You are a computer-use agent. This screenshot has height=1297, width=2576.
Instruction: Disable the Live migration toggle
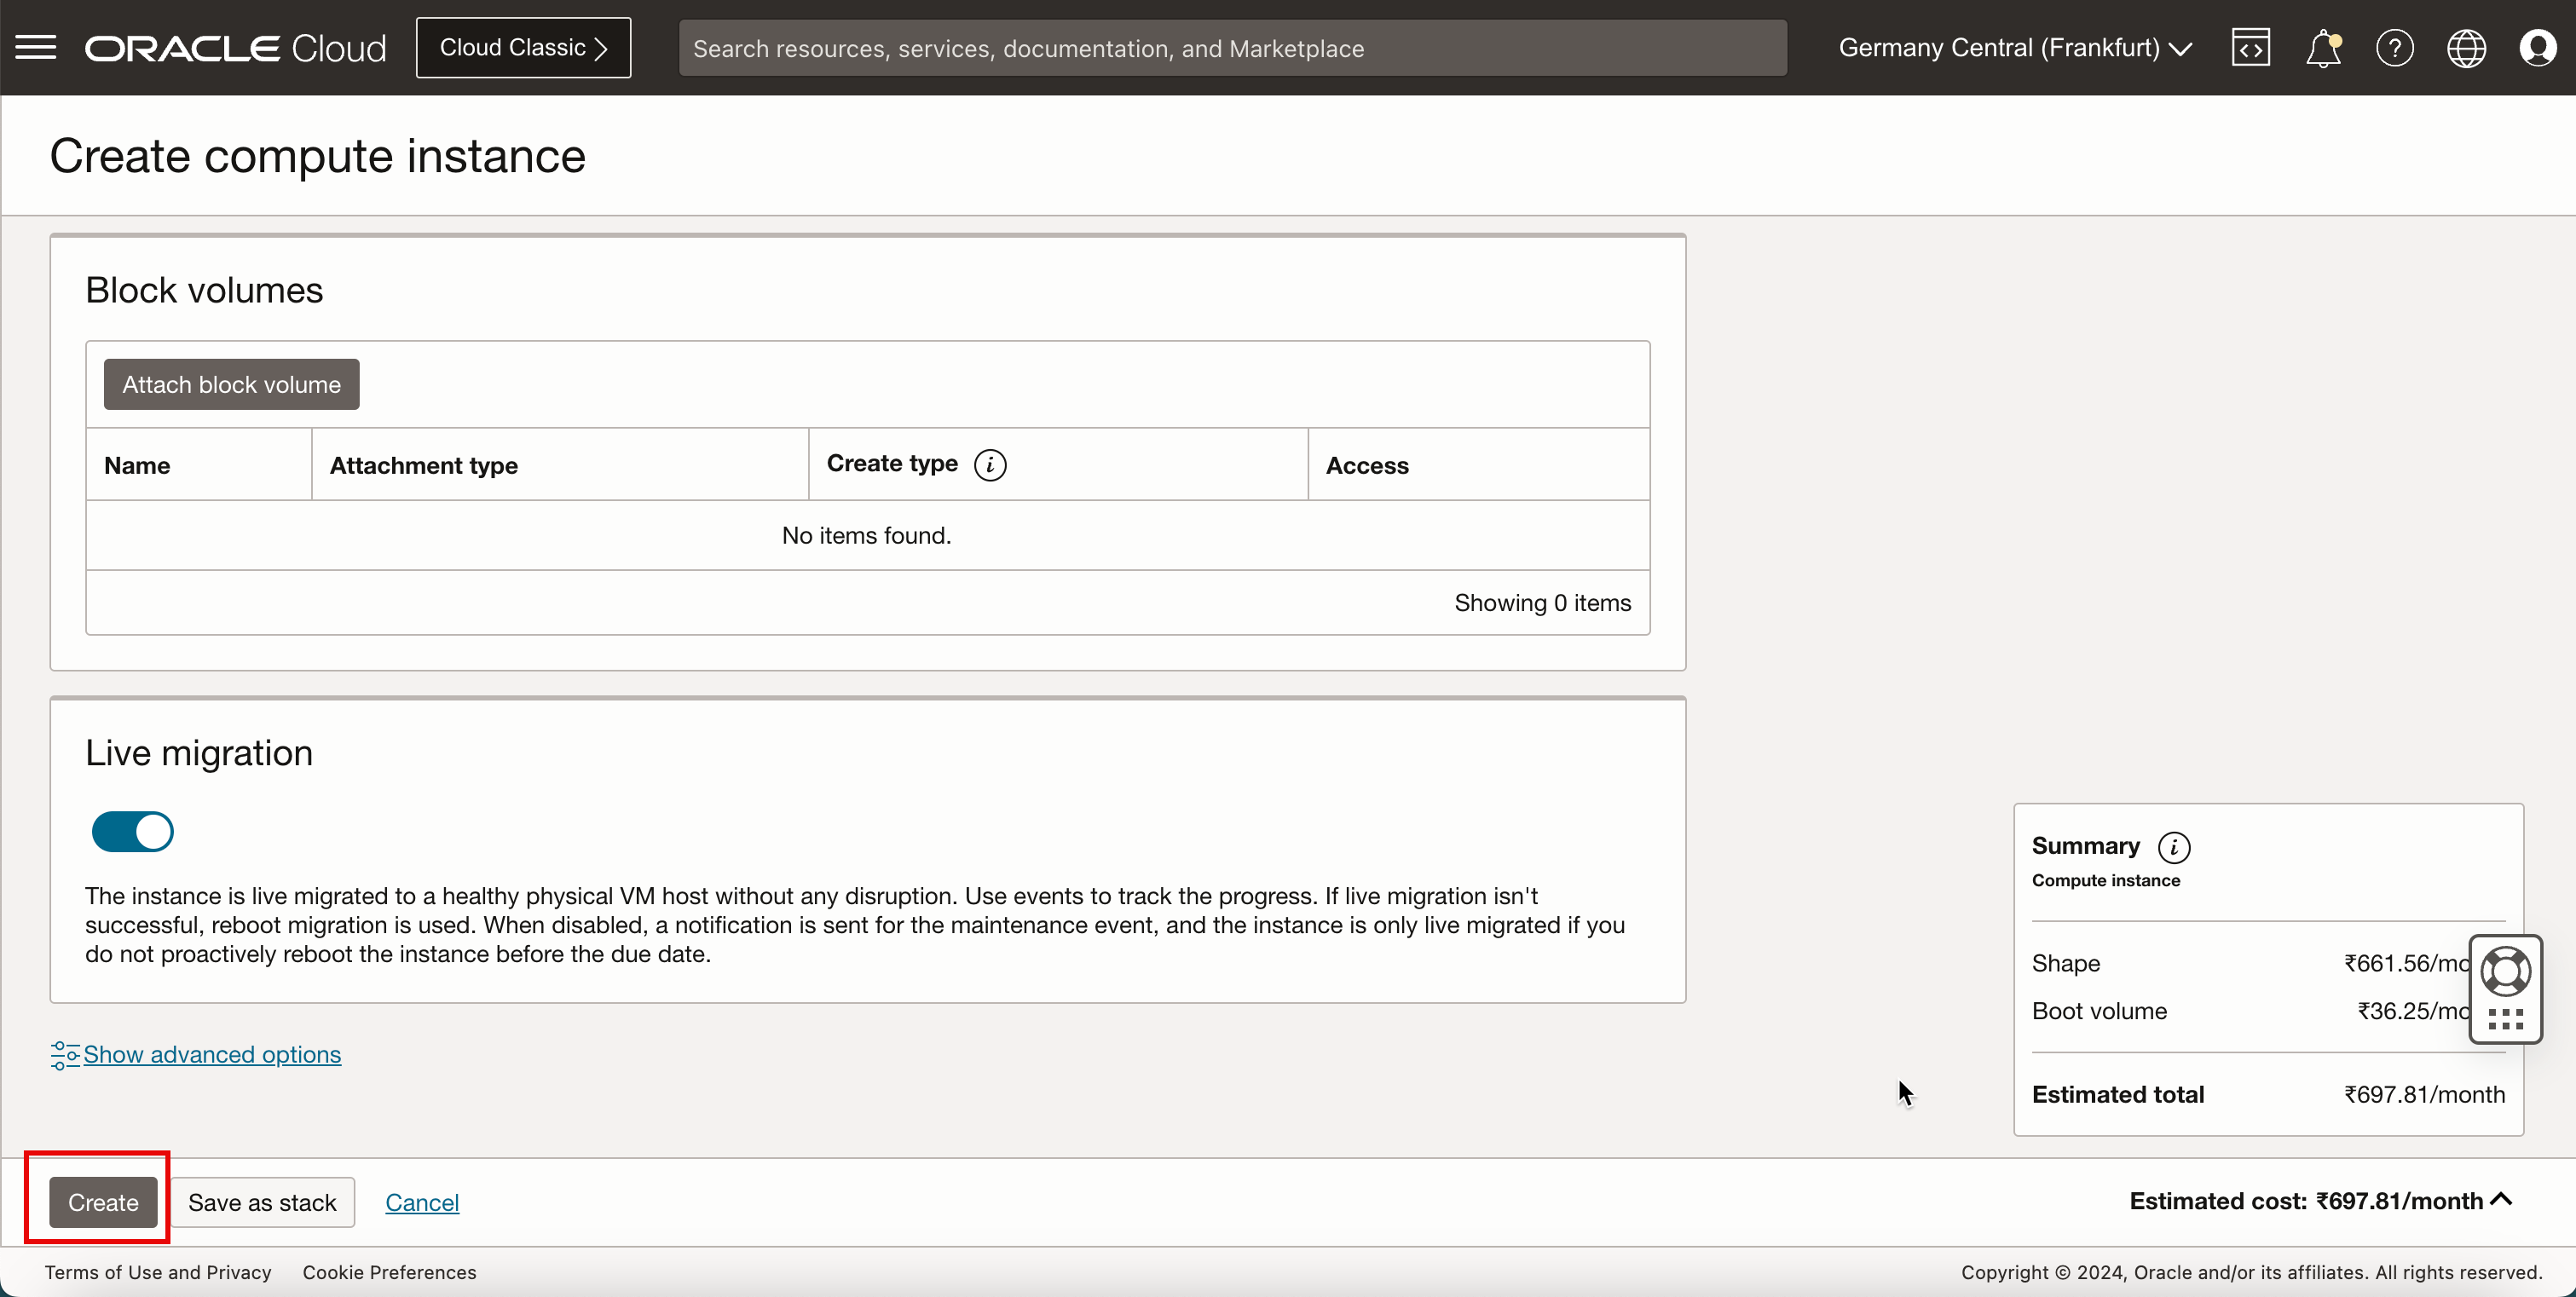tap(133, 832)
